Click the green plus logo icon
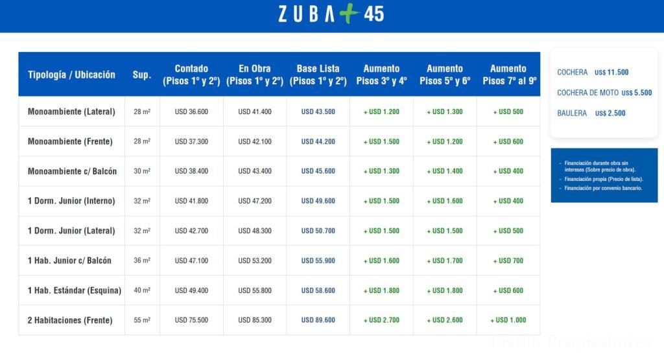The width and height of the screenshot is (664, 361). pyautogui.click(x=349, y=13)
